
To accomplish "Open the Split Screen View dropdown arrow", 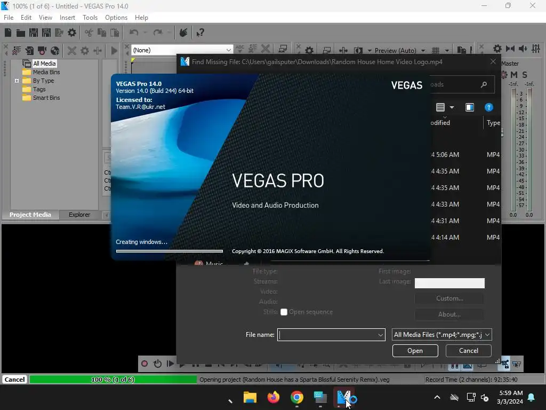I will click(370, 51).
